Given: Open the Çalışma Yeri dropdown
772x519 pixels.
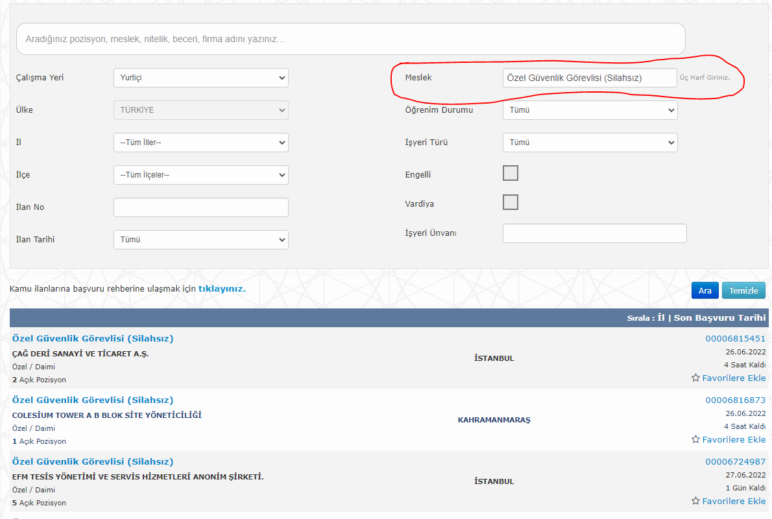Looking at the screenshot, I should (200, 78).
